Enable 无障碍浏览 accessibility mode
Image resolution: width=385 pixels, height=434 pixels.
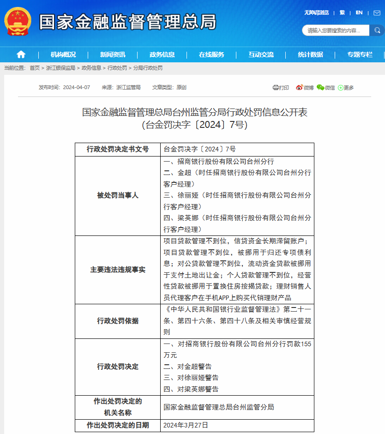[316, 12]
